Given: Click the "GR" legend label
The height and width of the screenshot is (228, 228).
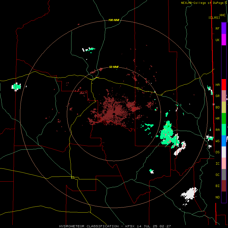Looking at the screenshot, I should 217,96.
